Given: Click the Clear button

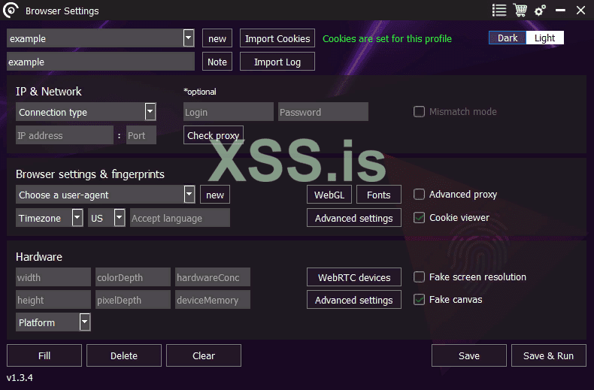Looking at the screenshot, I should 204,355.
